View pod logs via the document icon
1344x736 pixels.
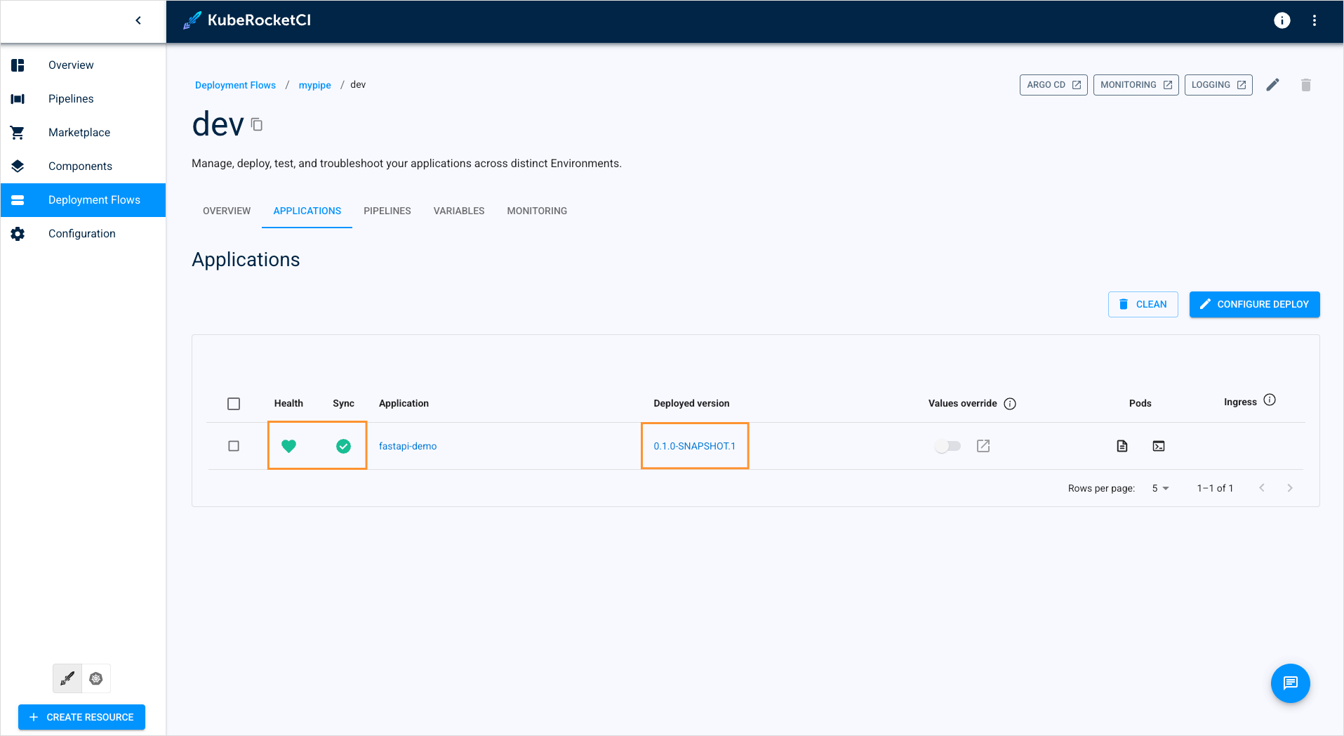tap(1122, 445)
